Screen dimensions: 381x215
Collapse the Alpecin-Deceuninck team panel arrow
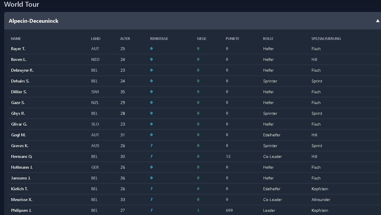(x=378, y=21)
